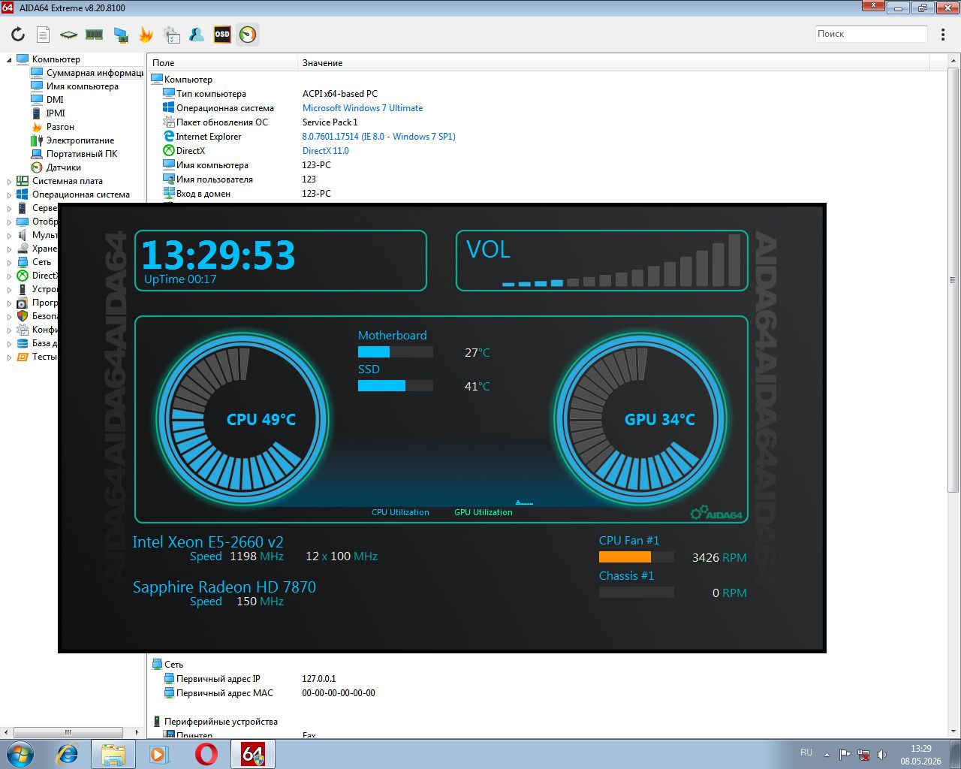Click the CPU chip toolbar icon

pyautogui.click(x=68, y=35)
